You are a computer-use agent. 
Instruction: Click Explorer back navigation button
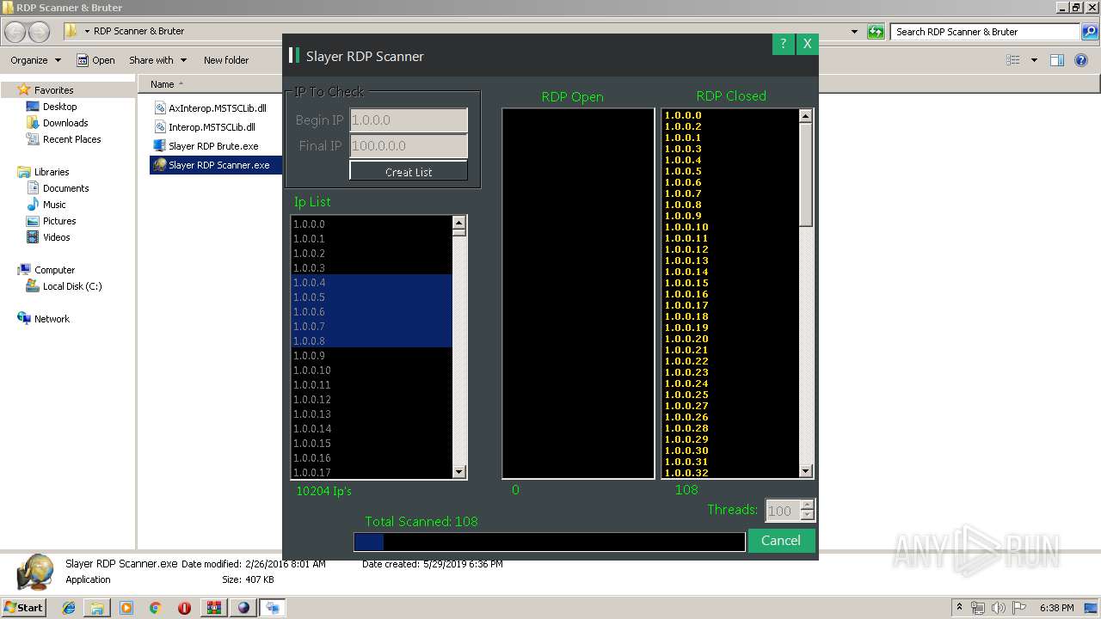[15, 32]
